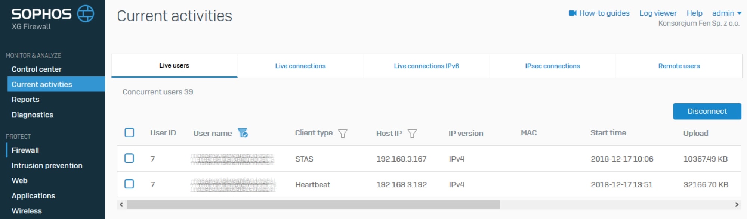This screenshot has height=219, width=747.
Task: Click the horizontal scrollbar thumb
Action: (313, 204)
